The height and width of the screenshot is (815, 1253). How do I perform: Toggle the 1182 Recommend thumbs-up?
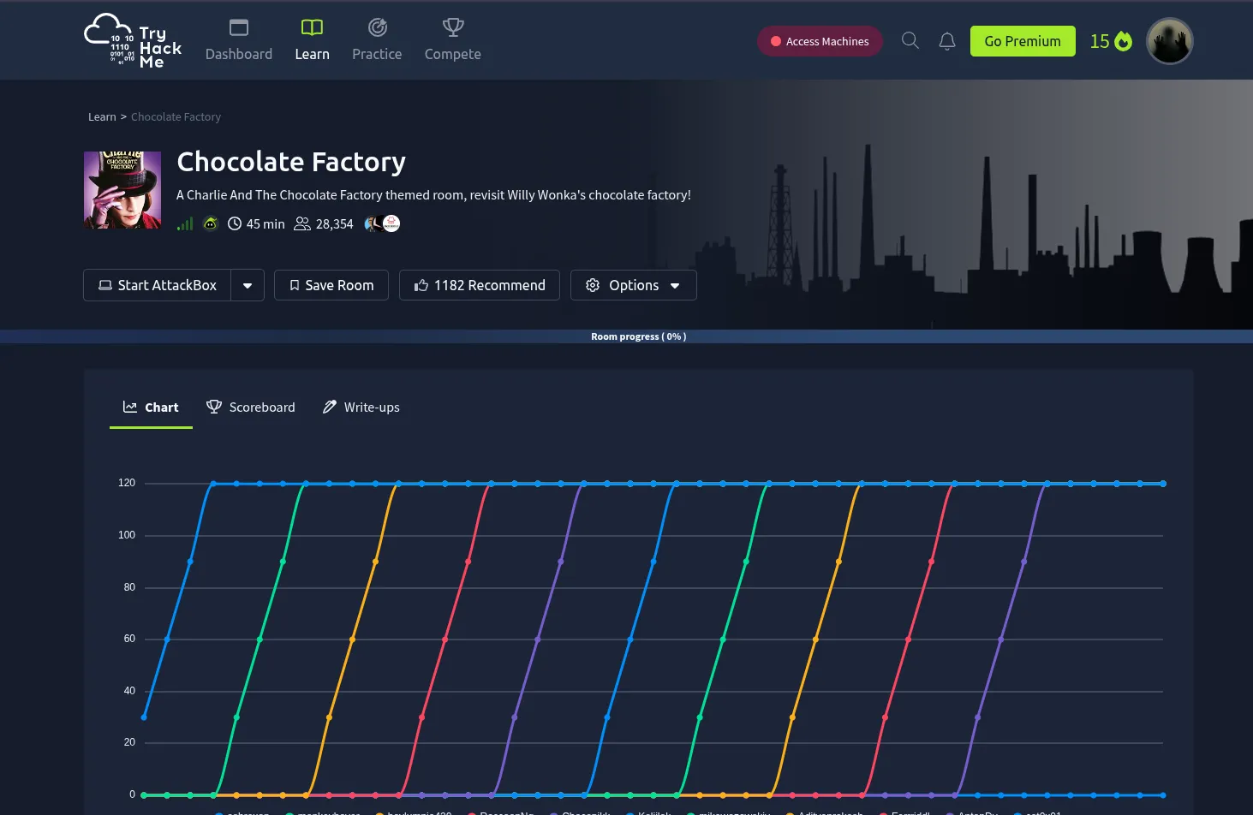(x=479, y=285)
